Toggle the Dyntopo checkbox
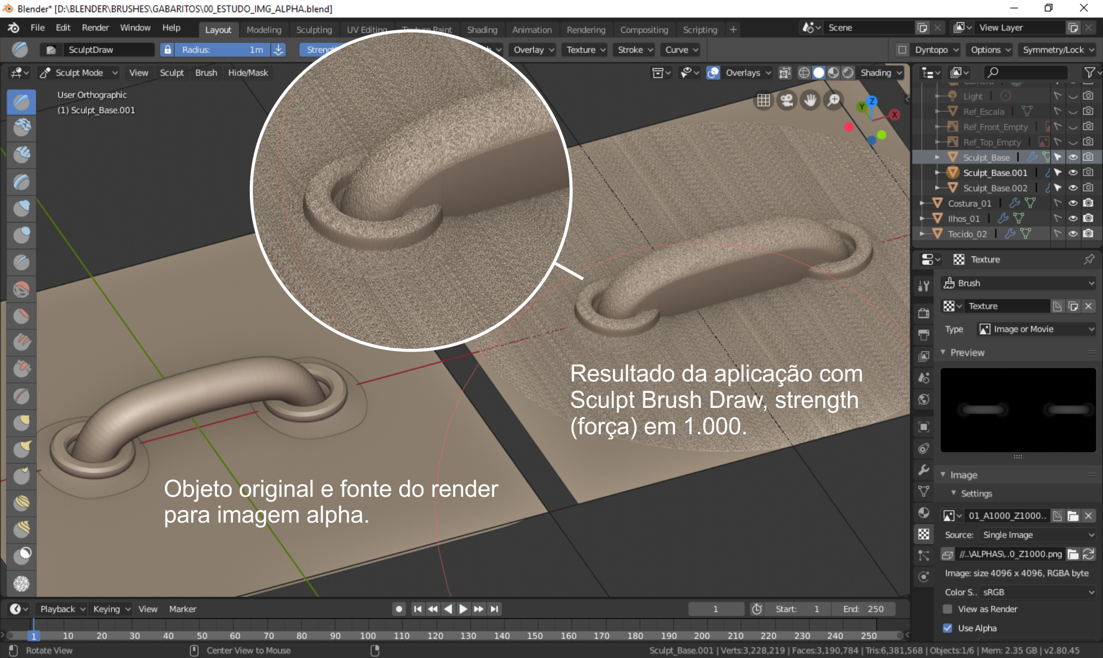Screen dimensions: 1103x658 coord(903,50)
